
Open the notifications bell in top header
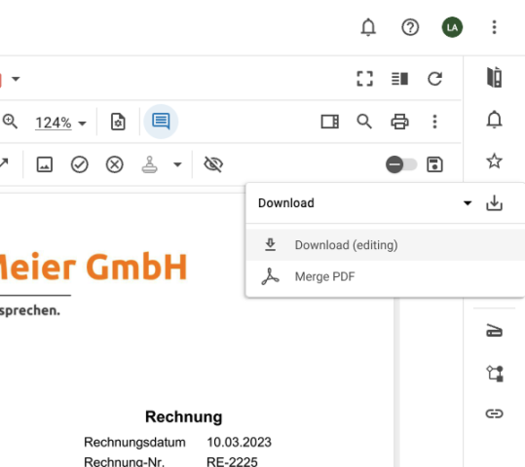pos(368,27)
